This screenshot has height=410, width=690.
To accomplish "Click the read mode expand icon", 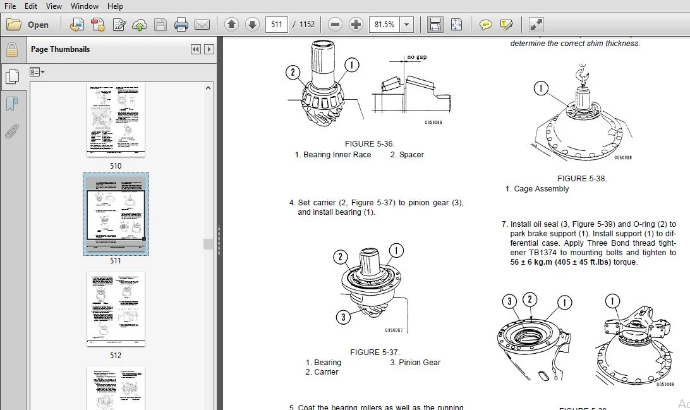I will pos(536,25).
